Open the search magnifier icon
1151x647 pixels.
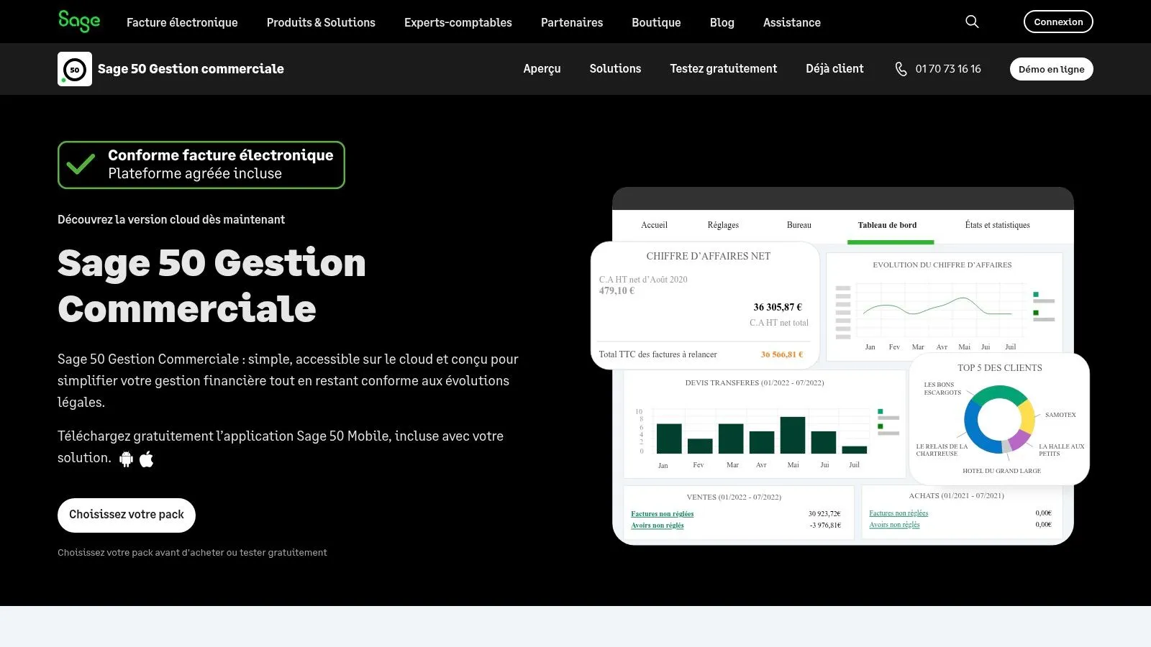point(972,22)
